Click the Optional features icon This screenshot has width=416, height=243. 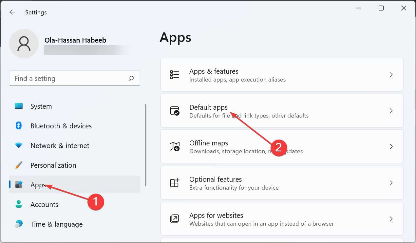[x=175, y=183]
